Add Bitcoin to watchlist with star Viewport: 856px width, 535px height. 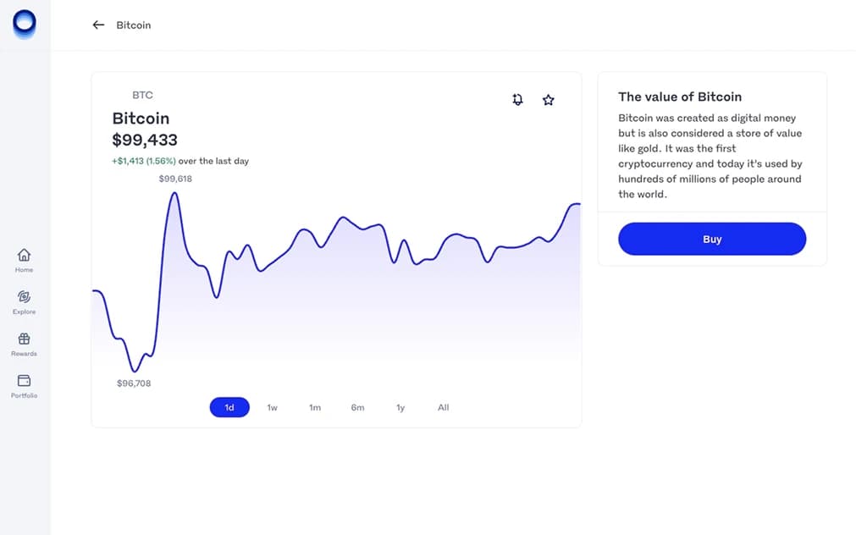(x=549, y=100)
